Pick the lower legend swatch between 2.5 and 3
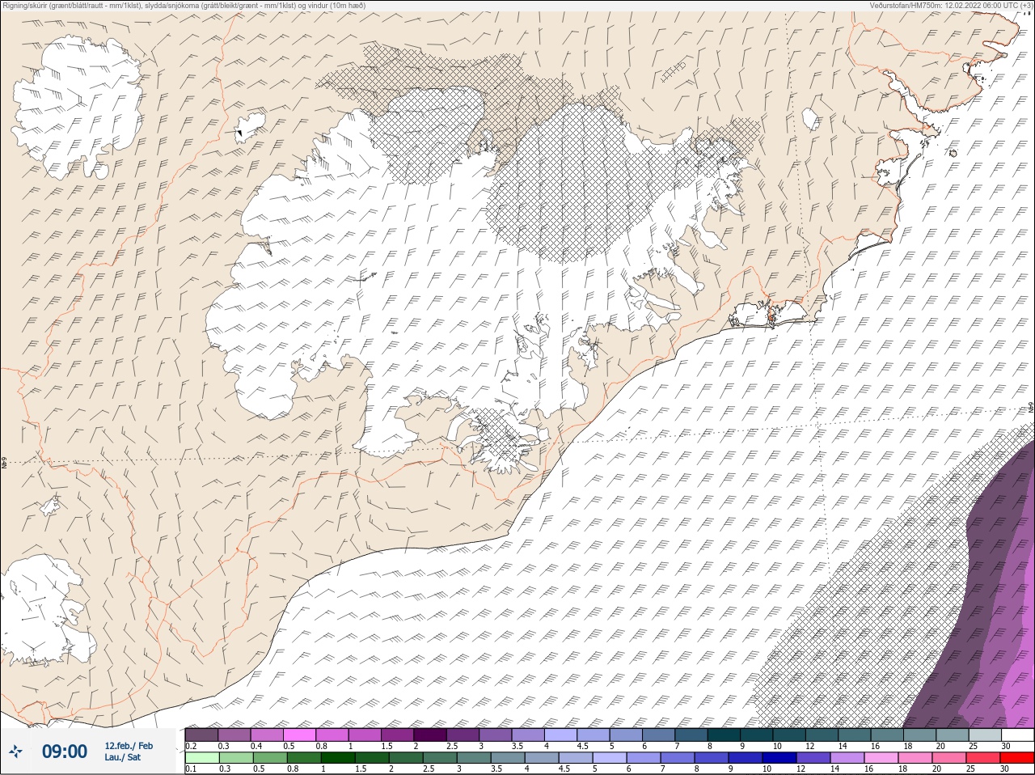This screenshot has height=775, width=1035. click(440, 758)
